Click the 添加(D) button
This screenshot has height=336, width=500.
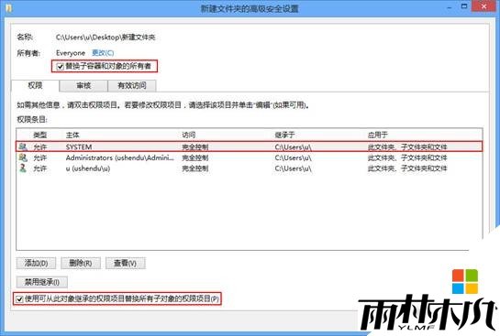(36, 263)
